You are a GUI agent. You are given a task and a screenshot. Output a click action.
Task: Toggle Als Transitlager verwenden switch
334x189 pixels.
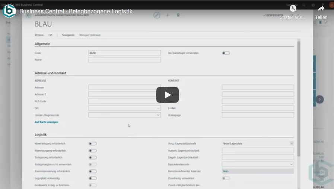point(226,53)
